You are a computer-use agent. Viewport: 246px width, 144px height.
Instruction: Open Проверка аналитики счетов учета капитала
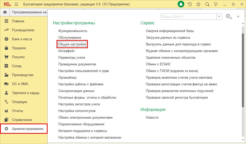[x=179, y=77]
